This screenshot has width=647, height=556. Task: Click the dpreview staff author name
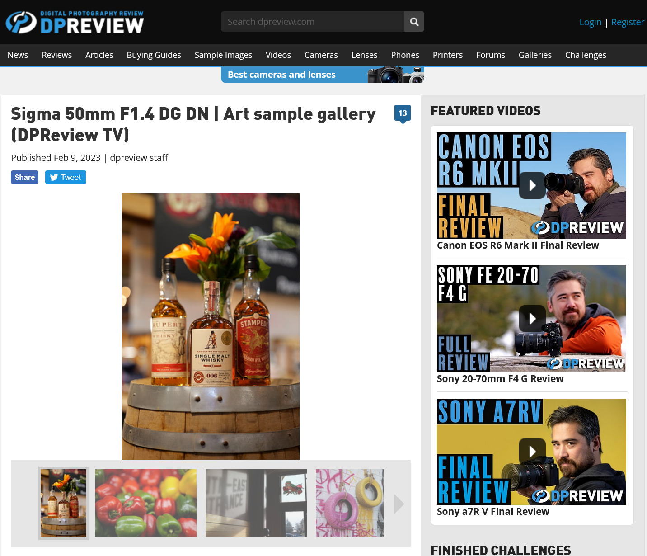coord(139,158)
